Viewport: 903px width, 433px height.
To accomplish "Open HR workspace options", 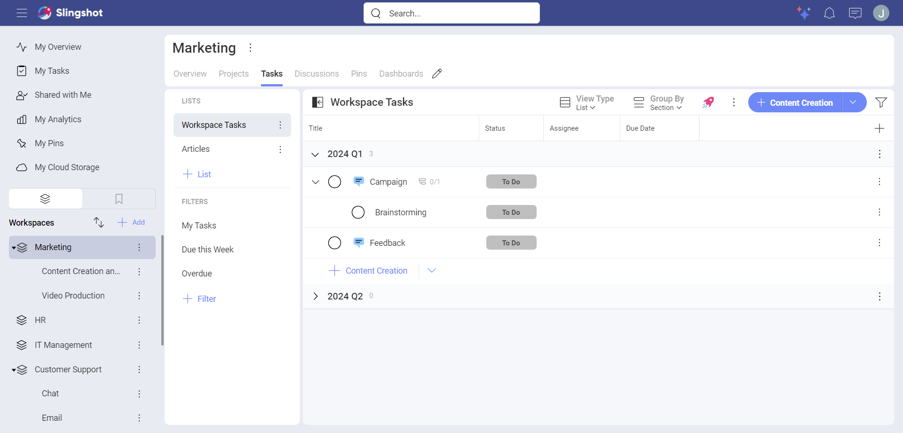I will 139,320.
